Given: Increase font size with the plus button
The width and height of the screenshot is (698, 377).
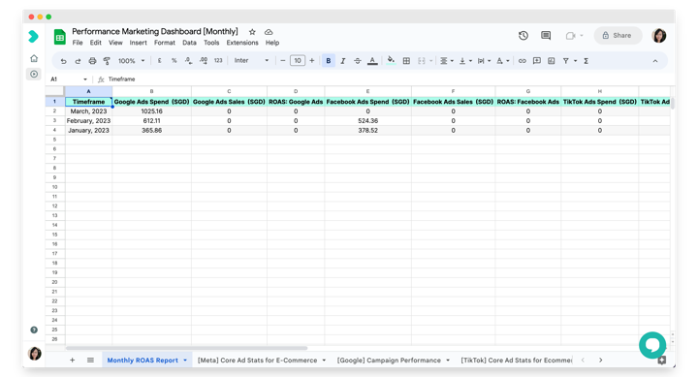Looking at the screenshot, I should point(311,61).
